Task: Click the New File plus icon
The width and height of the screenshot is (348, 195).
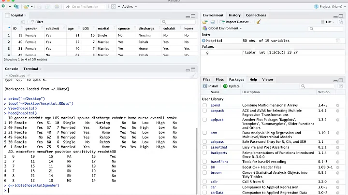Action: (x=3, y=6)
